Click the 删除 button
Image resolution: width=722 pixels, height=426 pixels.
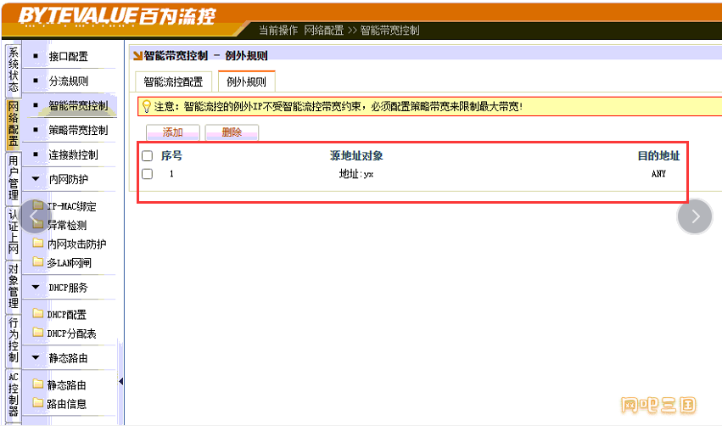click(232, 132)
